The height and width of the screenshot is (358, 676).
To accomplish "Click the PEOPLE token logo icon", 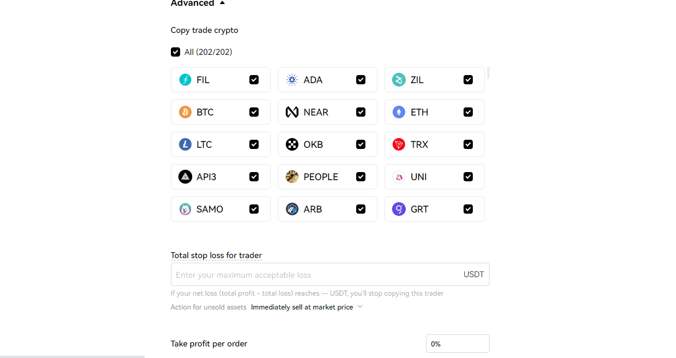I will [292, 177].
